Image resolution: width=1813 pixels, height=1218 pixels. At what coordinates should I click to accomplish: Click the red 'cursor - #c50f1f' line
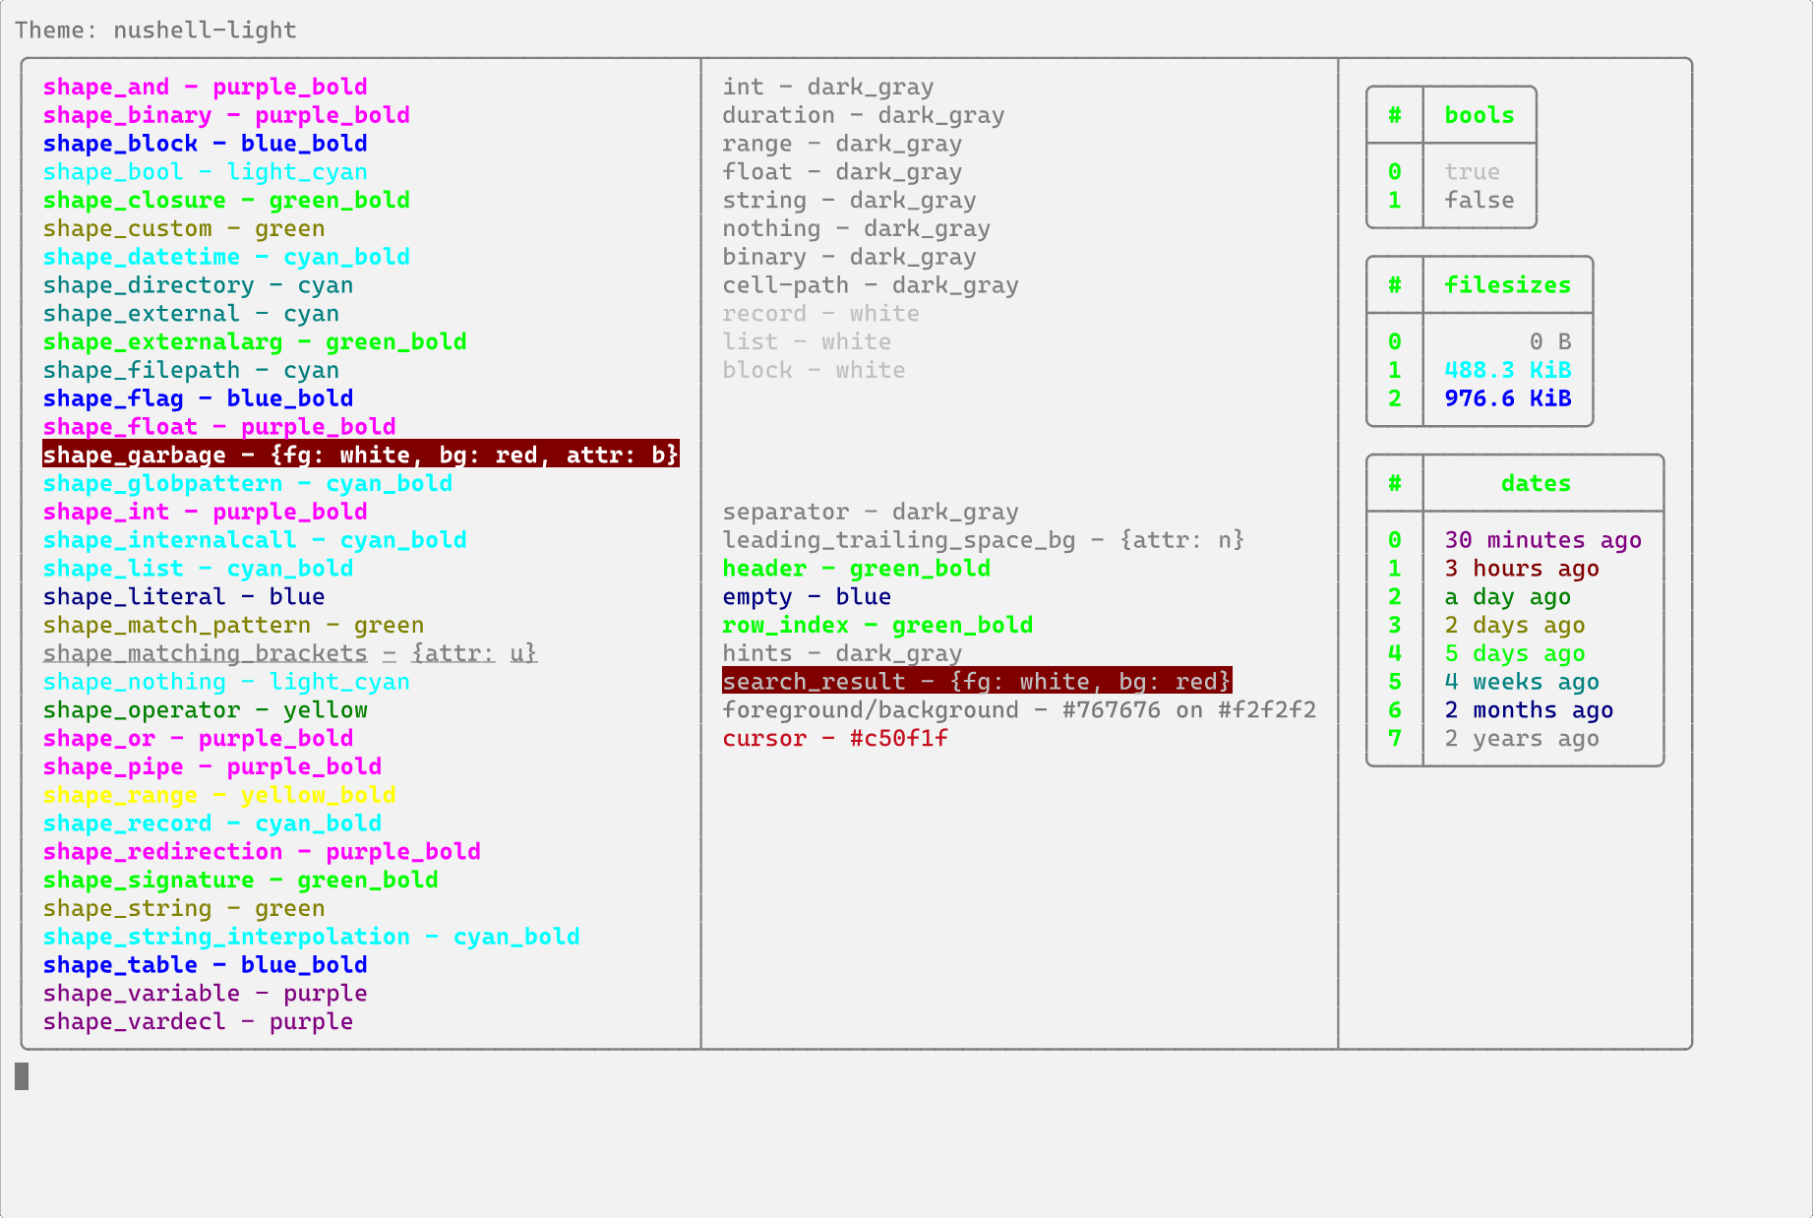click(x=835, y=739)
